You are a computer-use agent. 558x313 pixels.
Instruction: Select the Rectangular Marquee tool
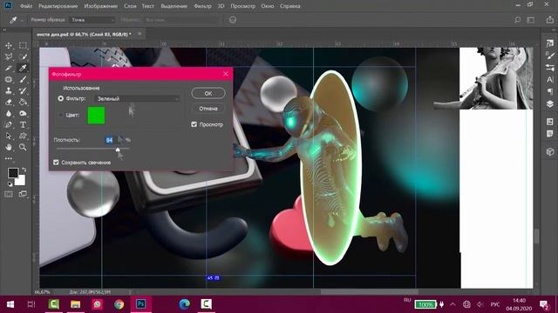tap(23, 45)
